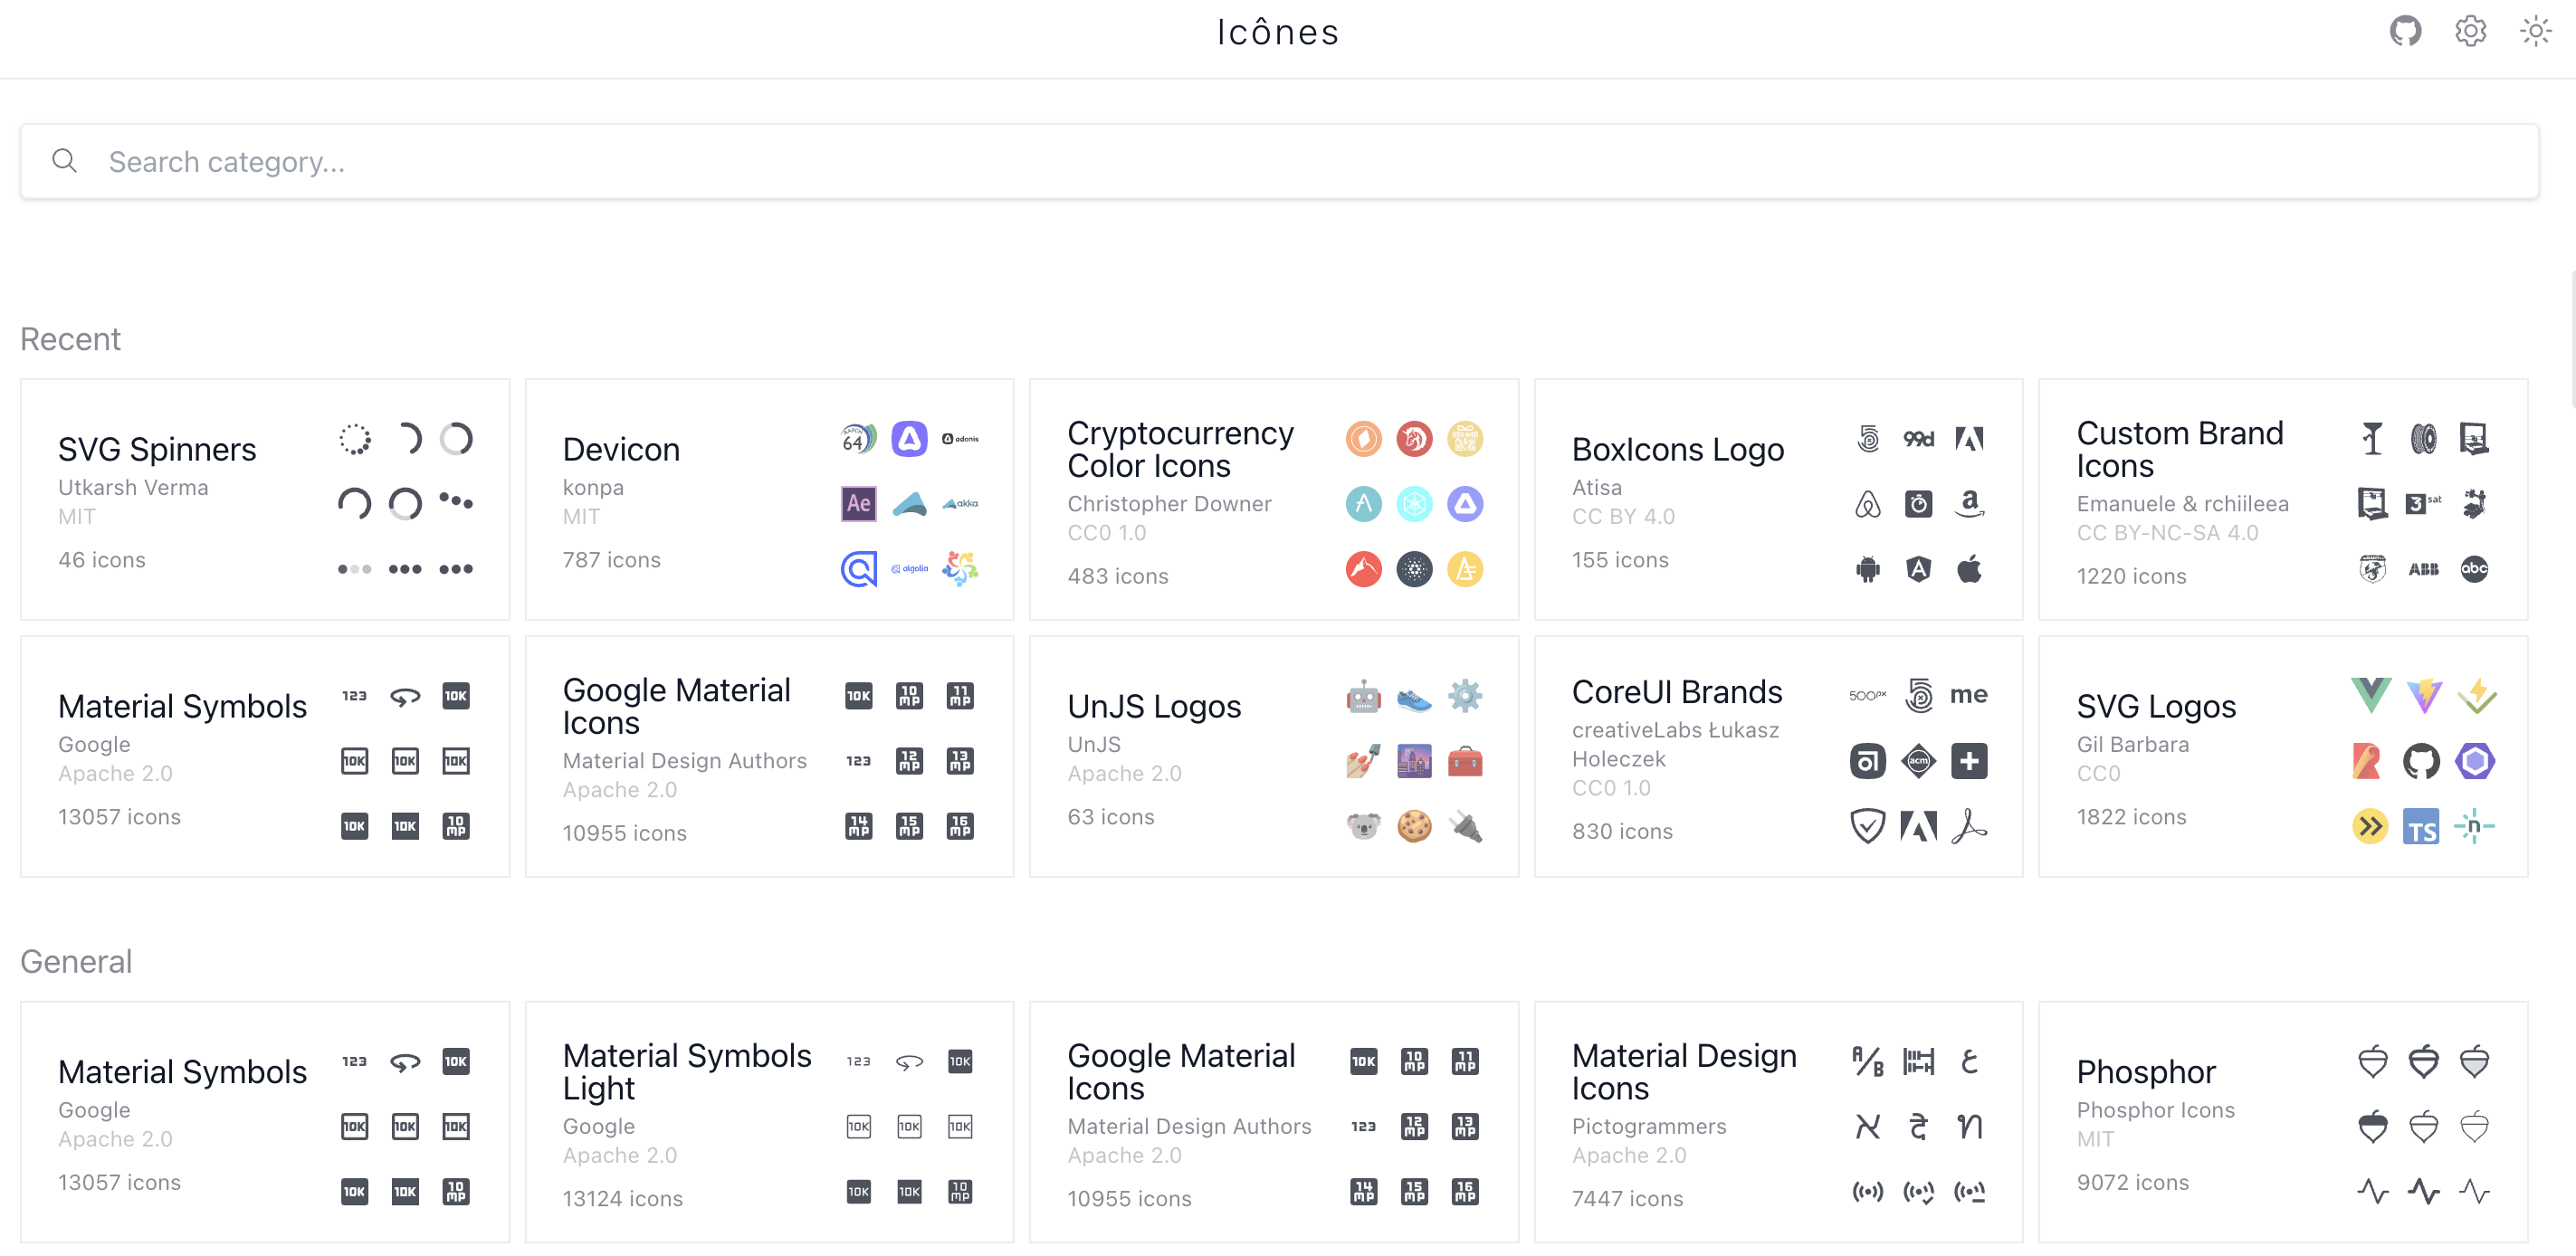Toggle dark mode with sun icon
Image resolution: width=2576 pixels, height=1256 pixels.
[2535, 31]
